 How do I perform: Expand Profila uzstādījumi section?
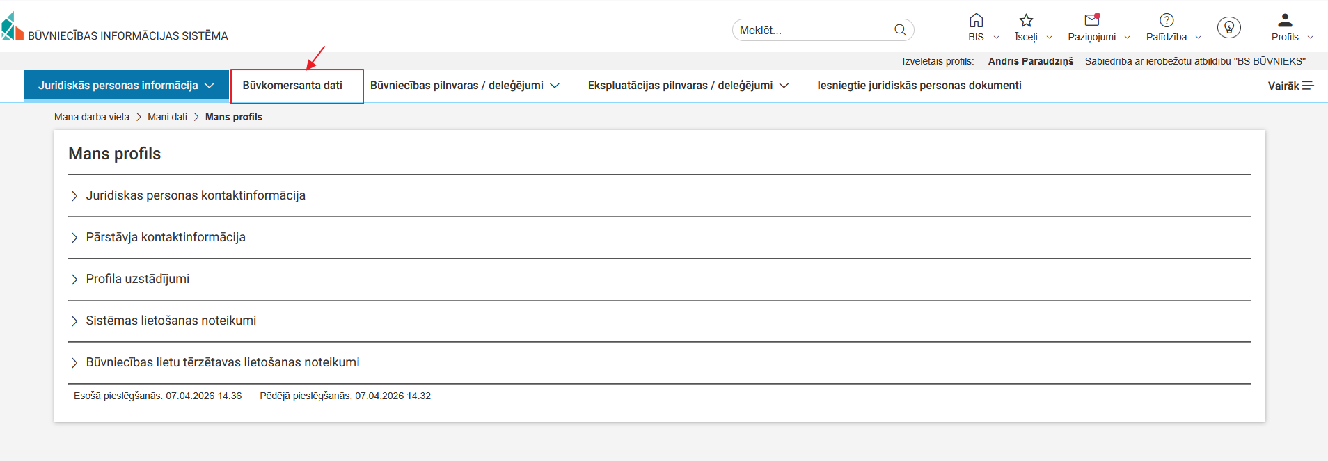[x=137, y=279]
